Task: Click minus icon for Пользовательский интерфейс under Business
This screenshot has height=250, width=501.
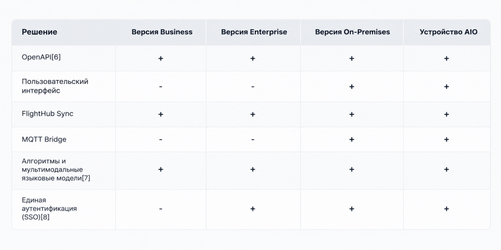Action: pos(160,86)
